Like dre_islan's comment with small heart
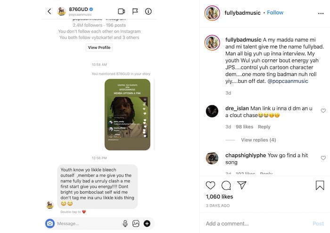Screen dimensions: 330x233 tap(323, 111)
